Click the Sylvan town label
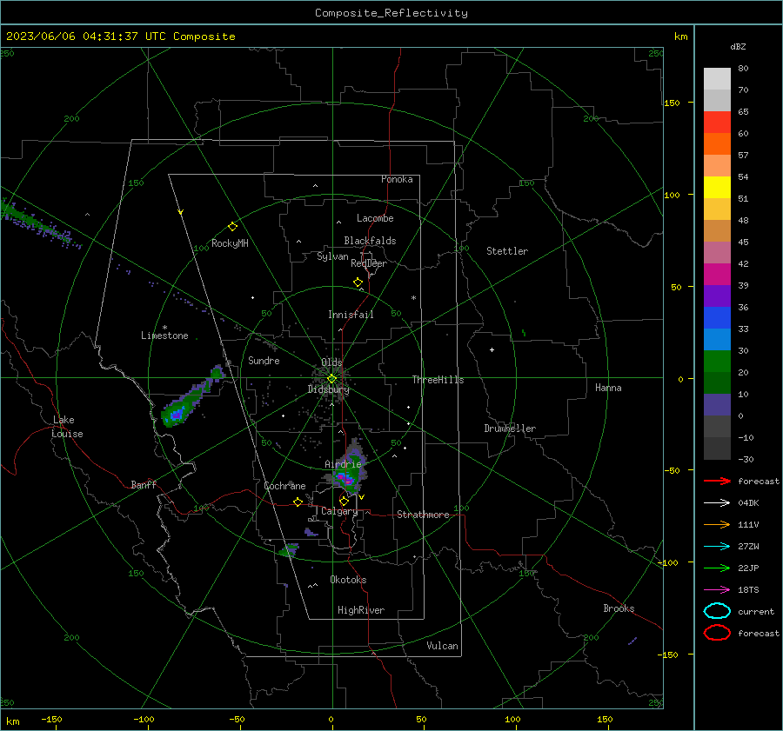Image resolution: width=783 pixels, height=731 pixels. tap(332, 256)
